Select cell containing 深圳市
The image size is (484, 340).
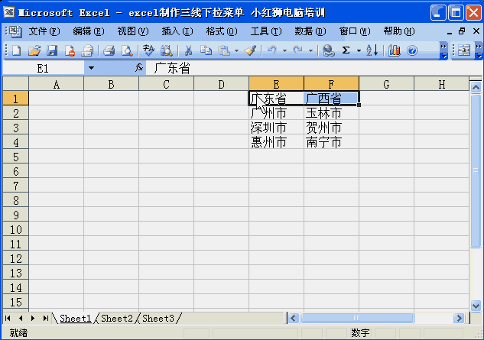click(276, 128)
